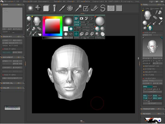Click the Save As document button
The height and width of the screenshot is (124, 165).
tap(17, 64)
